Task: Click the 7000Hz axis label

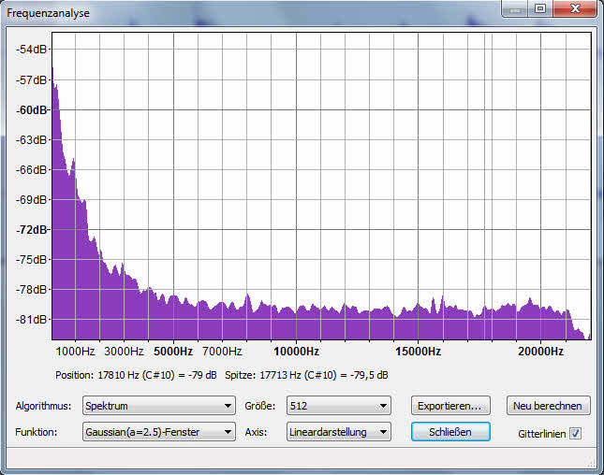Action: 222,352
